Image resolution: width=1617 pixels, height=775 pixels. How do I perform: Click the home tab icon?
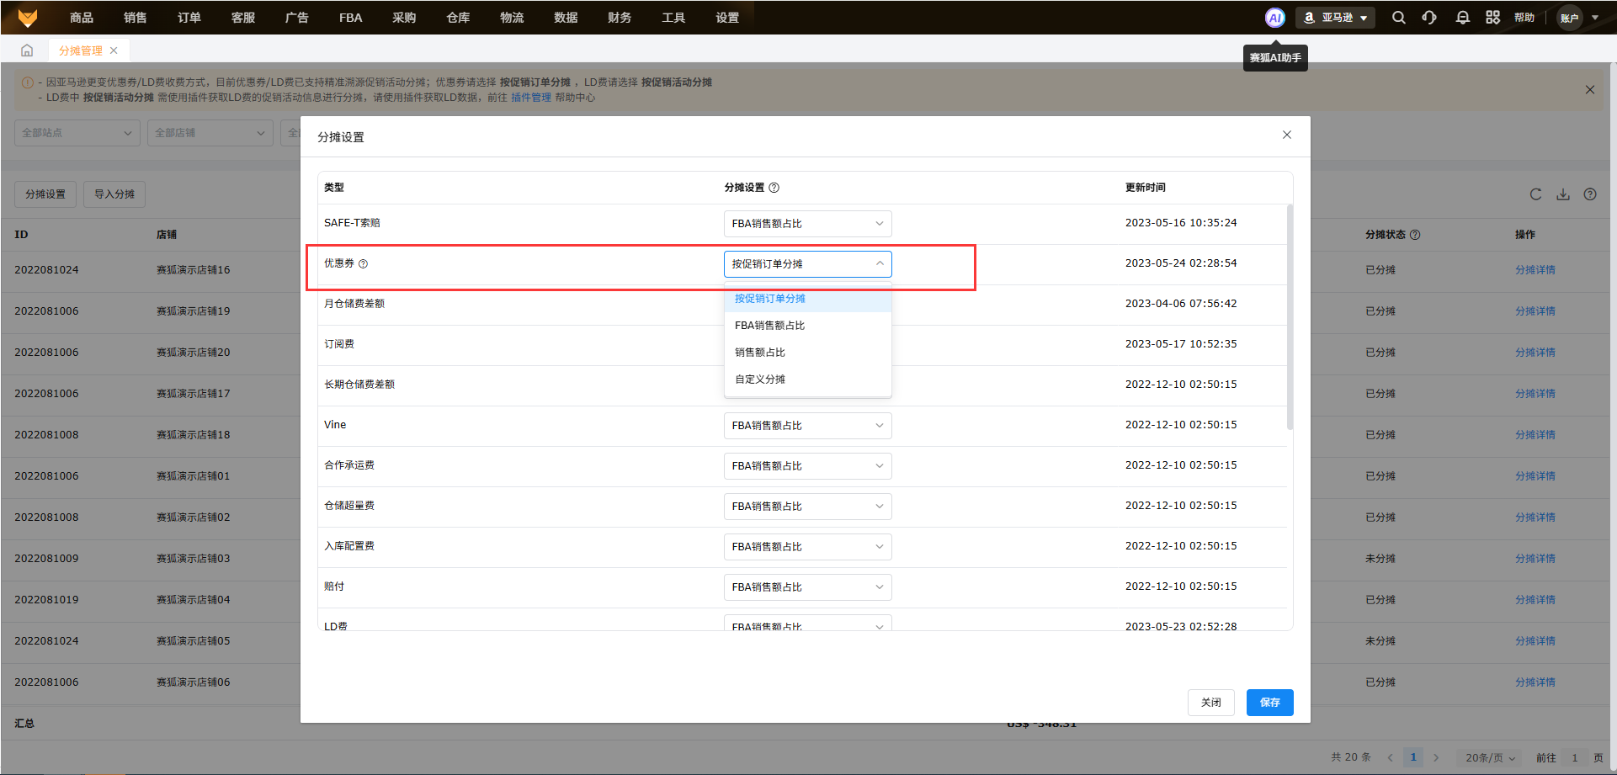27,50
